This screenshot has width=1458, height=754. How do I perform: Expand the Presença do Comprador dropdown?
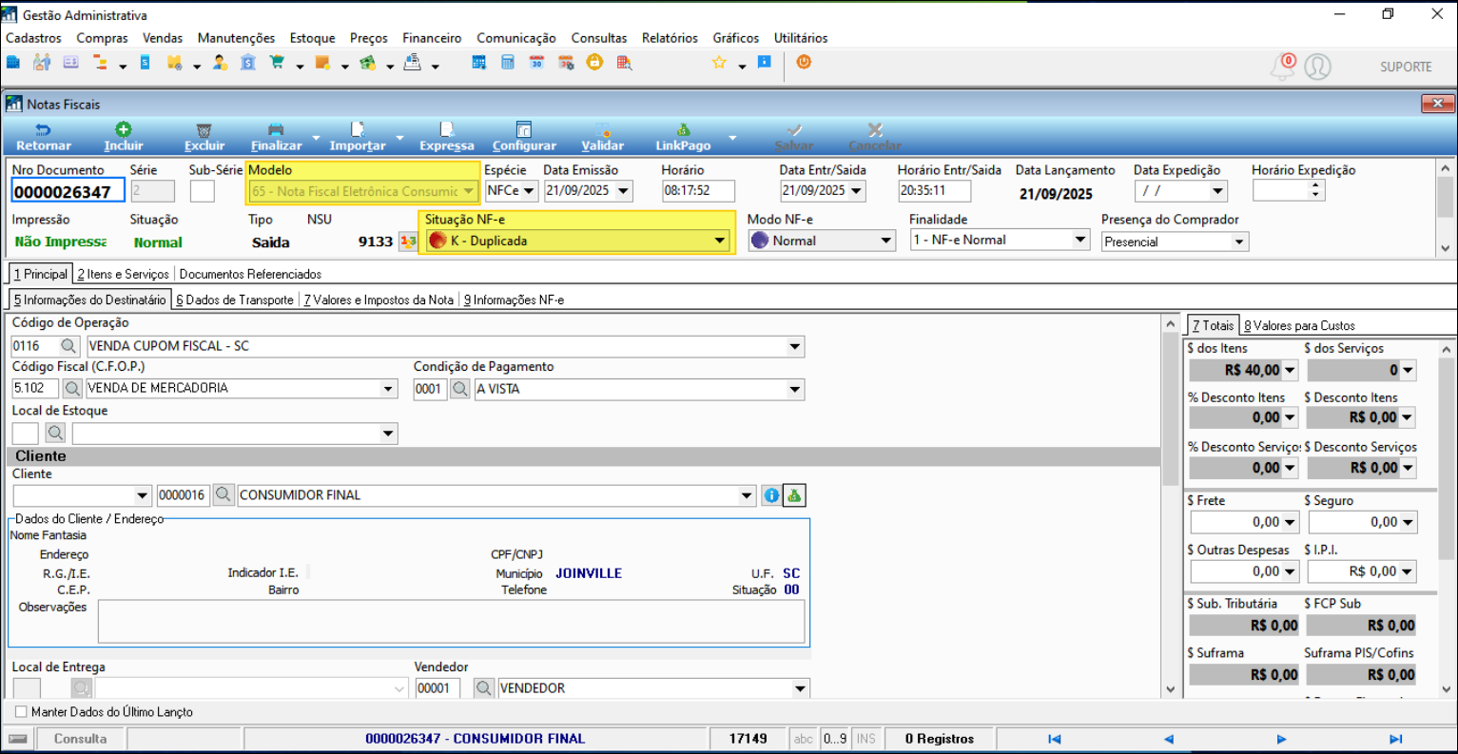tap(1238, 242)
